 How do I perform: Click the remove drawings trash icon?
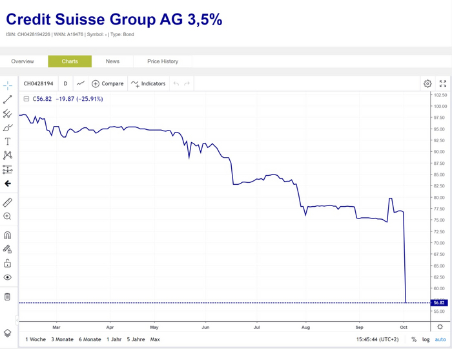tap(8, 297)
